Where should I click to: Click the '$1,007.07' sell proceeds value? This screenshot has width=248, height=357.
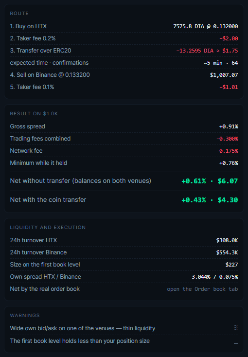[x=224, y=75]
